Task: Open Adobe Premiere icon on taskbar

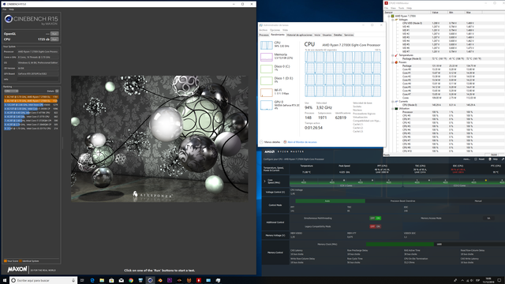Action: (x=170, y=281)
